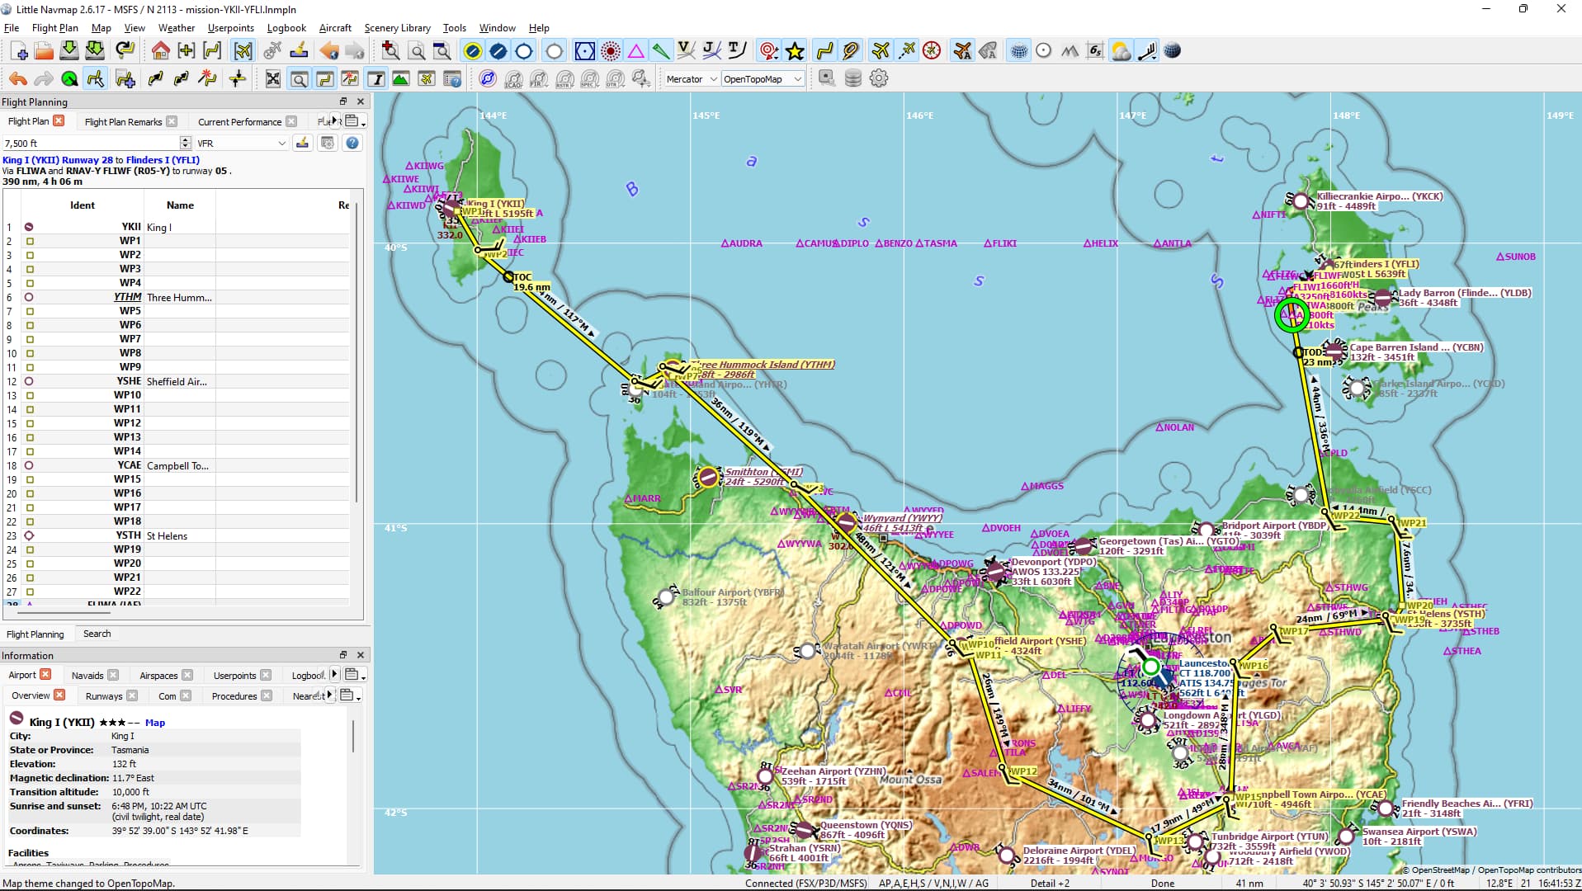Open the Scenery Library menu

[x=397, y=28]
